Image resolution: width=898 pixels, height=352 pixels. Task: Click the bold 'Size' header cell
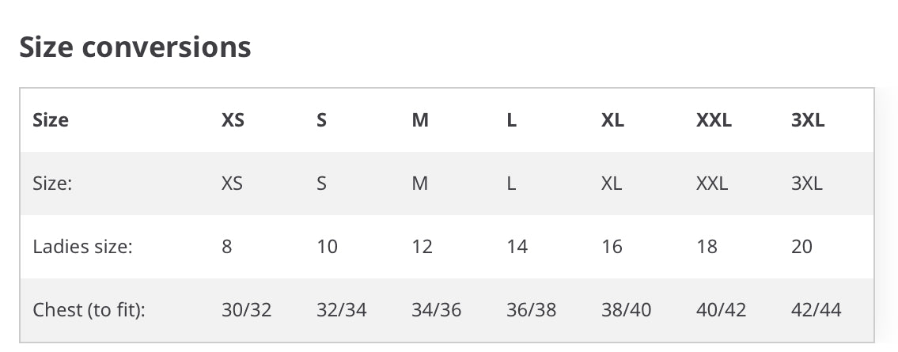pyautogui.click(x=51, y=120)
